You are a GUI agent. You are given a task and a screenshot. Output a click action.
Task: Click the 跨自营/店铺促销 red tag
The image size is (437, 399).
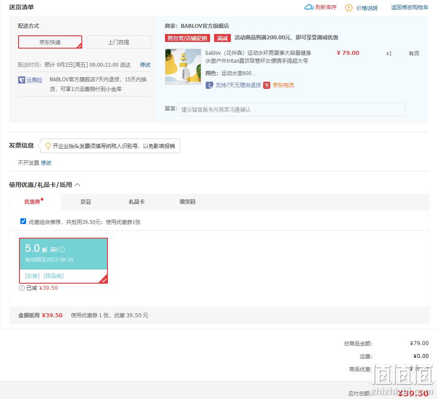tap(187, 38)
